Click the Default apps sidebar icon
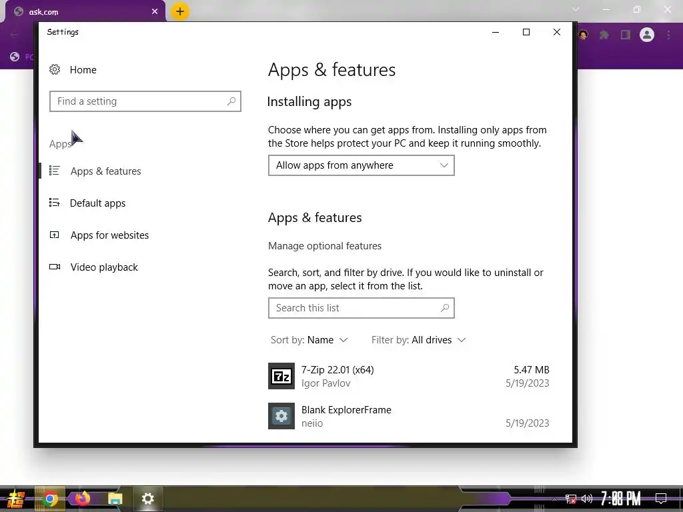 click(x=55, y=203)
